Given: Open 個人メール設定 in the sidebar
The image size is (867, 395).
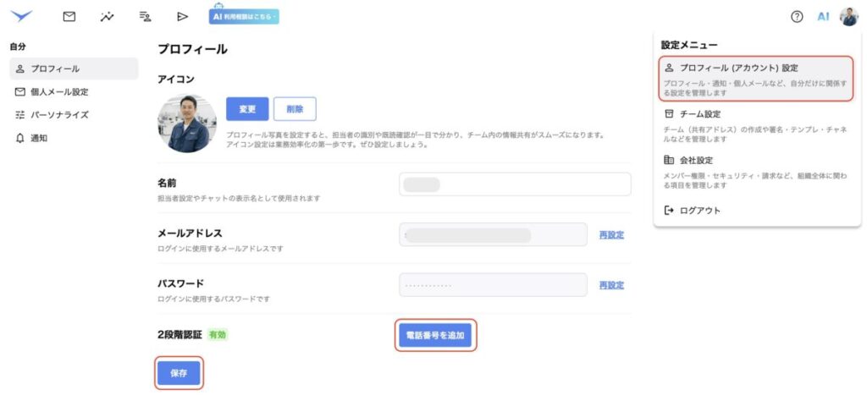Looking at the screenshot, I should (x=59, y=91).
